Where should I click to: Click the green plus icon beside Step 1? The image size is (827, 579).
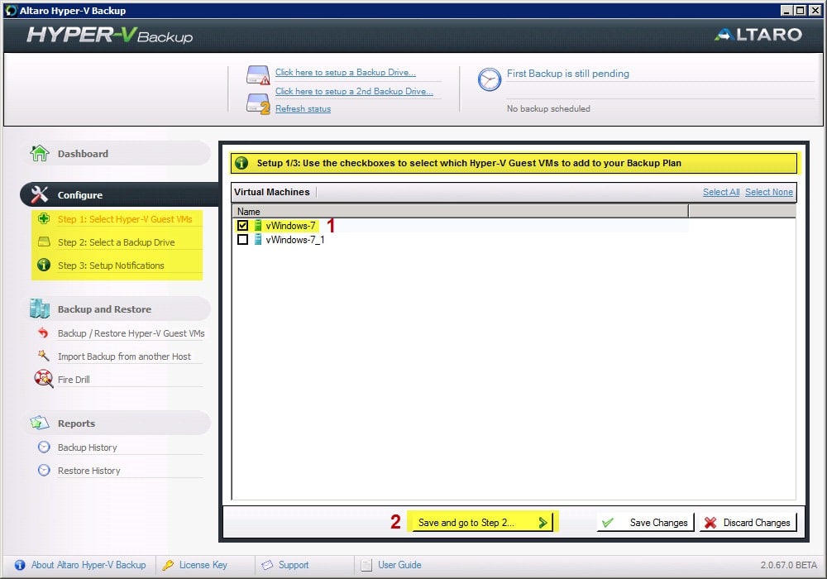(x=44, y=218)
